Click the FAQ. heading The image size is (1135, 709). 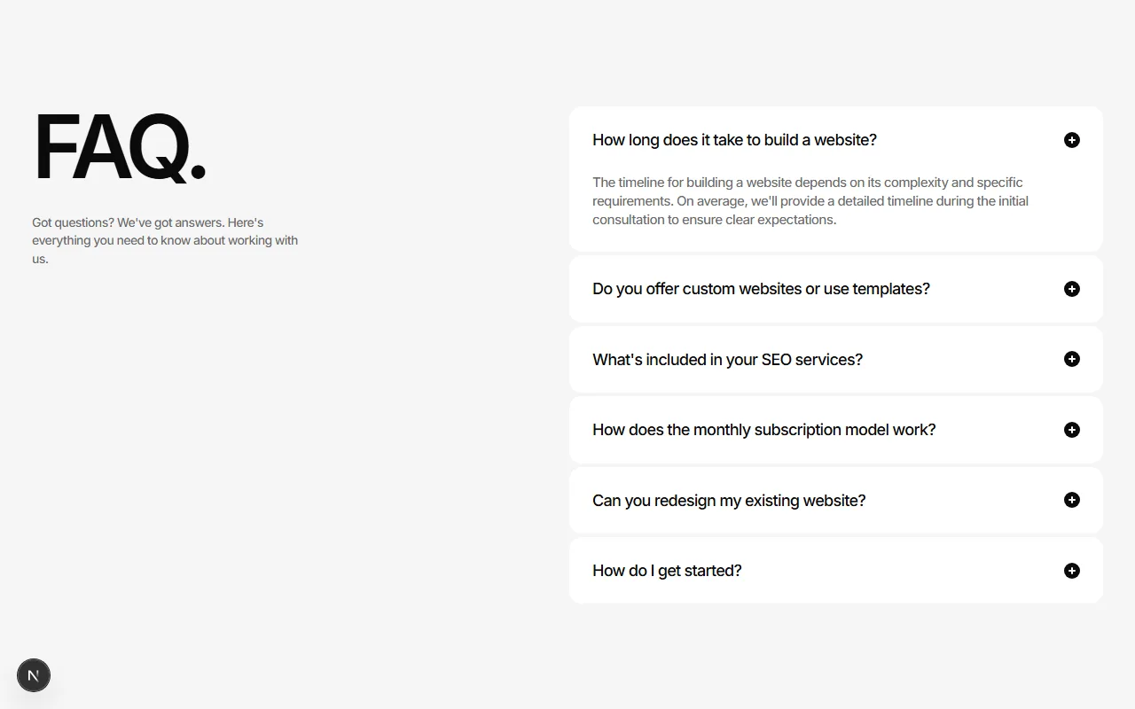[x=120, y=147]
